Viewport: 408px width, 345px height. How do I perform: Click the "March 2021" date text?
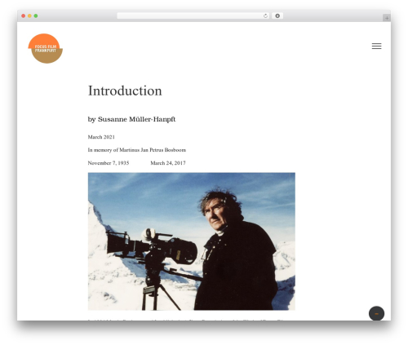pyautogui.click(x=101, y=137)
